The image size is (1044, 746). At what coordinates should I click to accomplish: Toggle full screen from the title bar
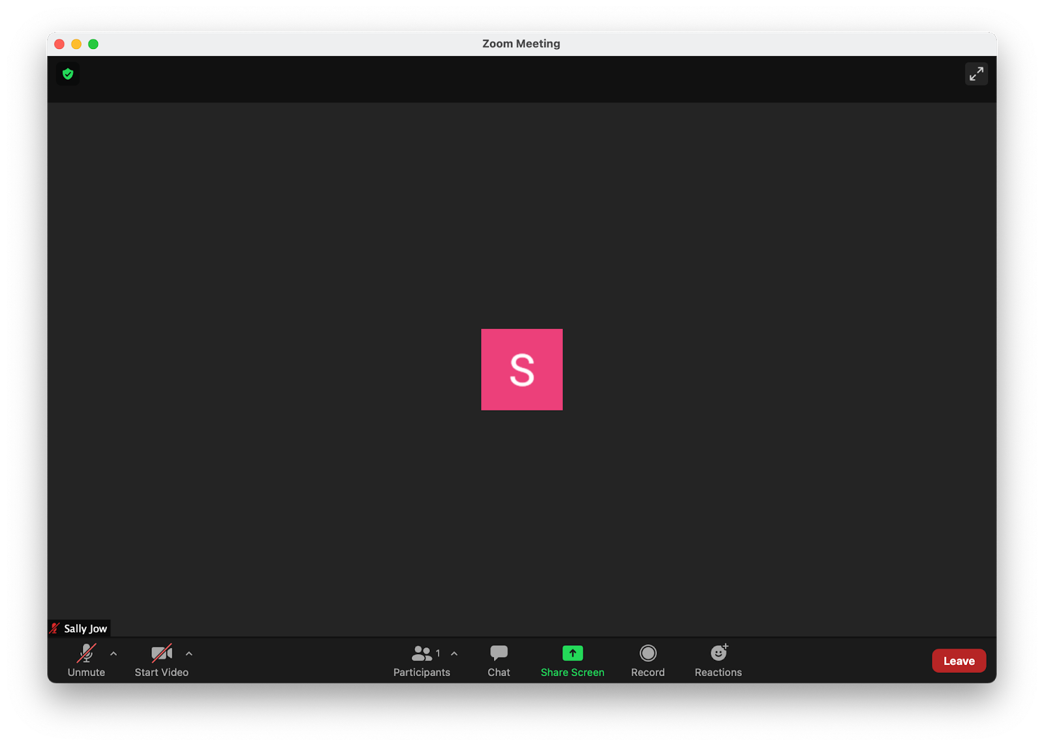(x=94, y=44)
